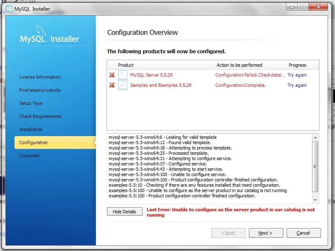
Task: Open the License Information step
Action: (40, 77)
